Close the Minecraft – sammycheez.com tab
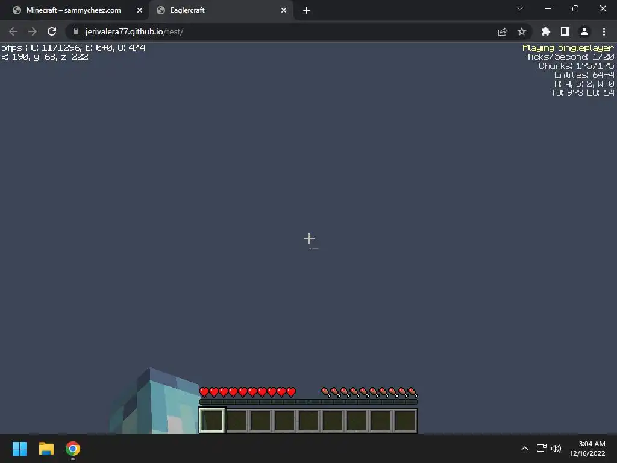Viewport: 617px width, 463px height. point(140,10)
